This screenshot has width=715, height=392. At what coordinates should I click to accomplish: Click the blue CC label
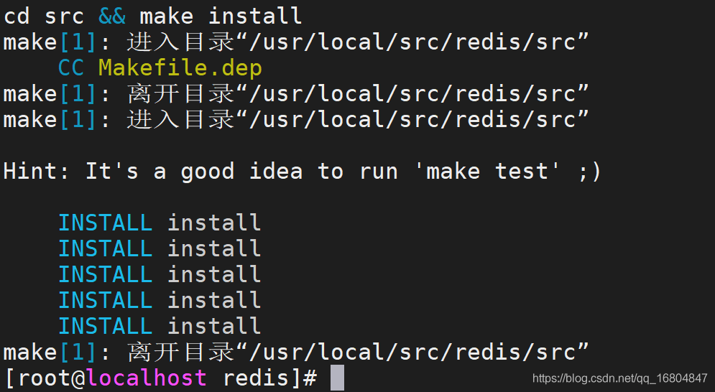(x=71, y=68)
